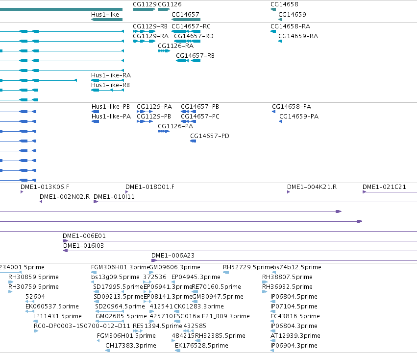
Task: Click EST CK01283.3prime
Action: [199, 307]
